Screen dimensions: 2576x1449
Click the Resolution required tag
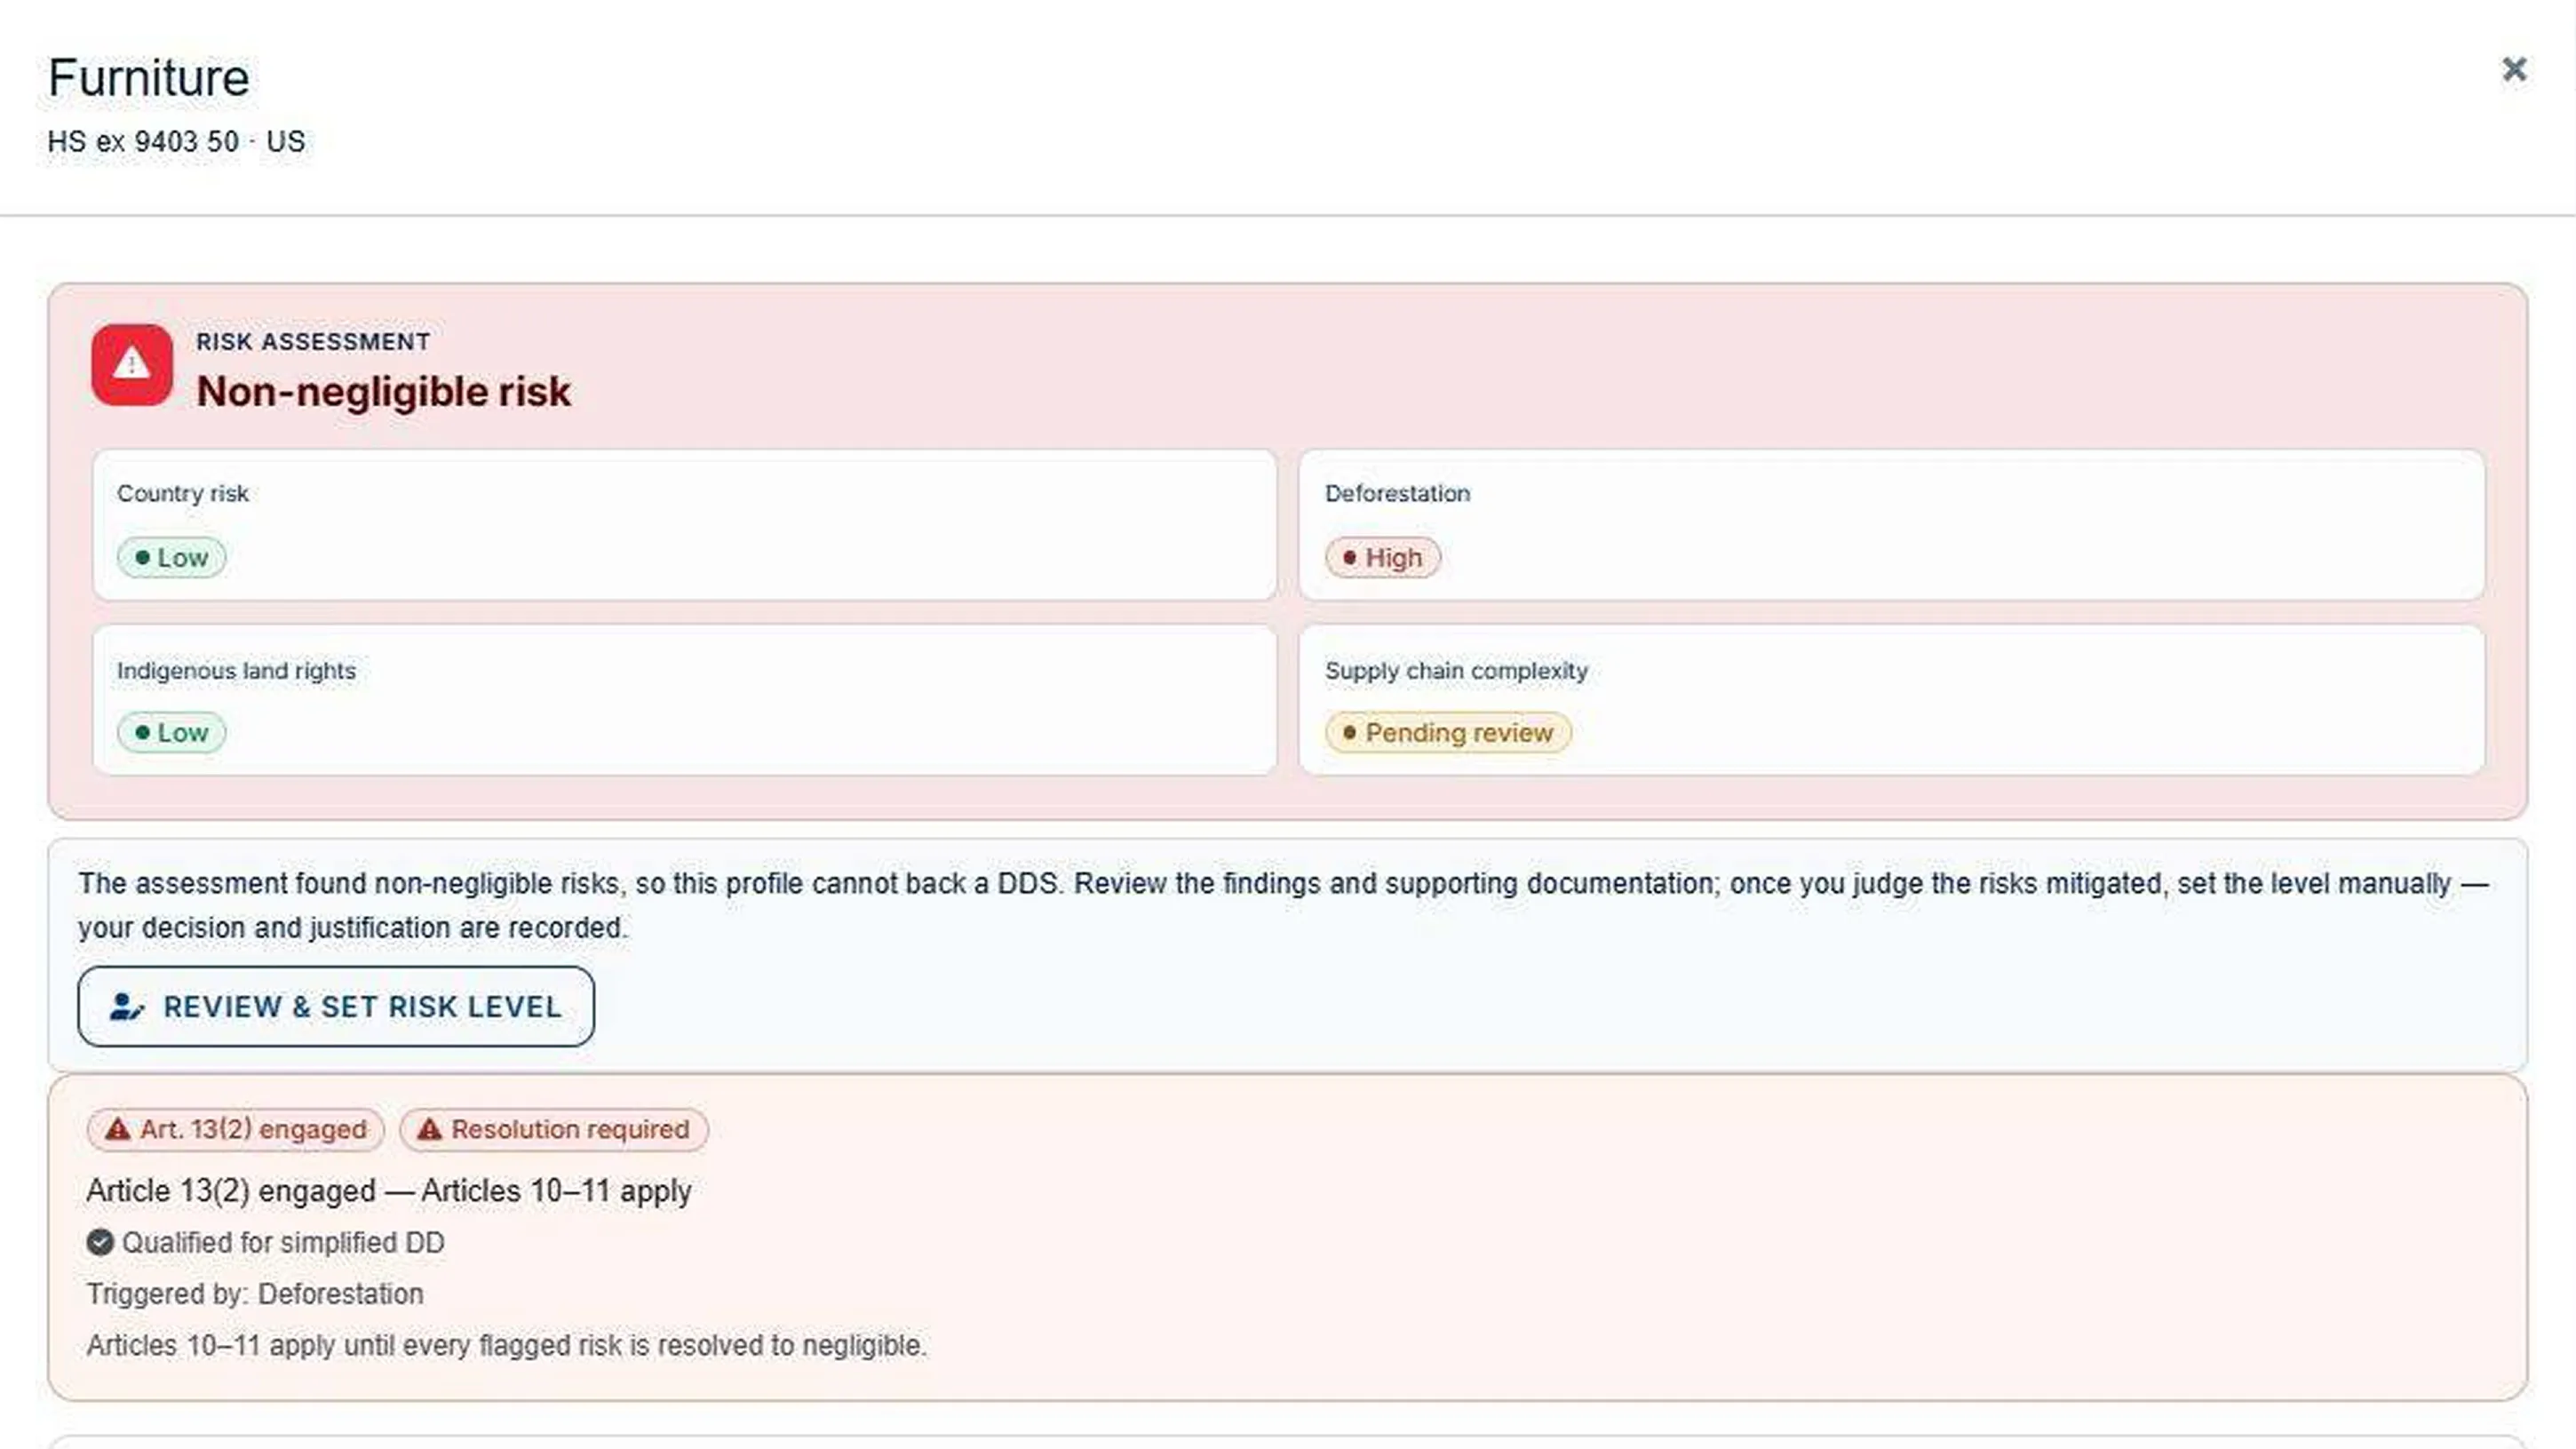coord(554,1129)
